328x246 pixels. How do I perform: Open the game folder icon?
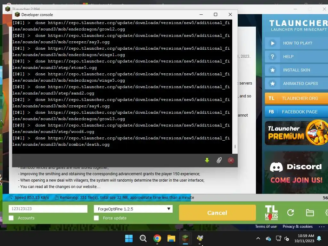[310, 213]
